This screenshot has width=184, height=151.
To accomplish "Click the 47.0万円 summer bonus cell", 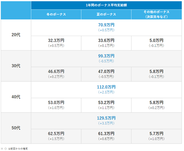I will click(x=106, y=72).
